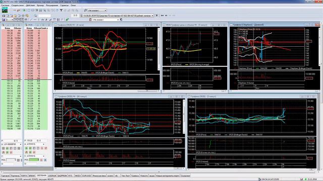The width and height of the screenshot is (323, 181).
Task: Click the price field P in second order panel
Action: tap(31, 141)
